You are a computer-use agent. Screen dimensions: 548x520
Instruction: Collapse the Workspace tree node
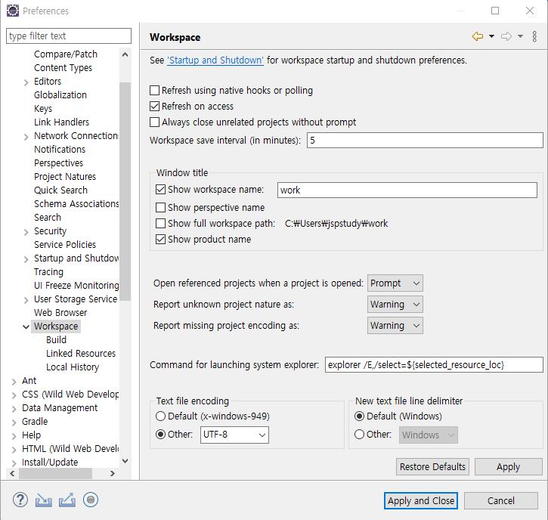[26, 327]
